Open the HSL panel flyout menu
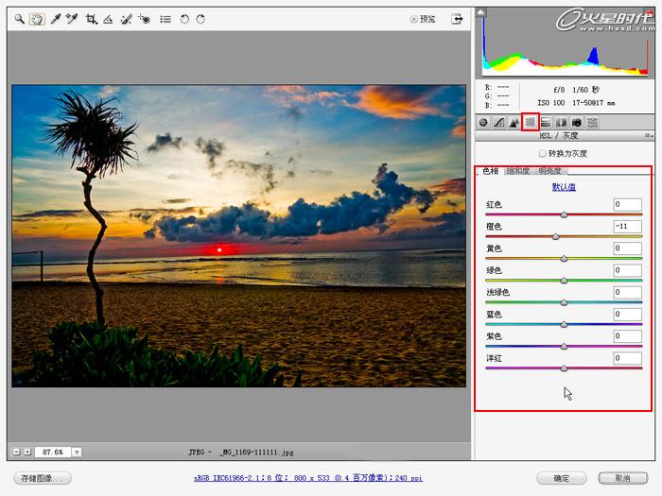 coord(649,136)
